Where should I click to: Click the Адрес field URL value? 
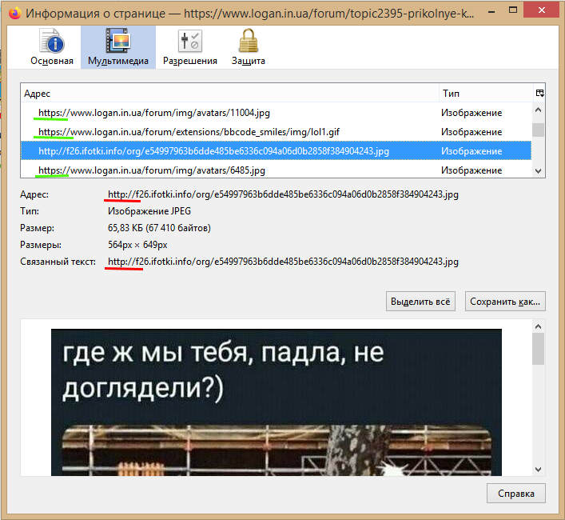283,194
